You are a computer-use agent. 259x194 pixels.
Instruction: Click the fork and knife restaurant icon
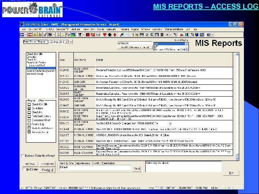(x=80, y=34)
